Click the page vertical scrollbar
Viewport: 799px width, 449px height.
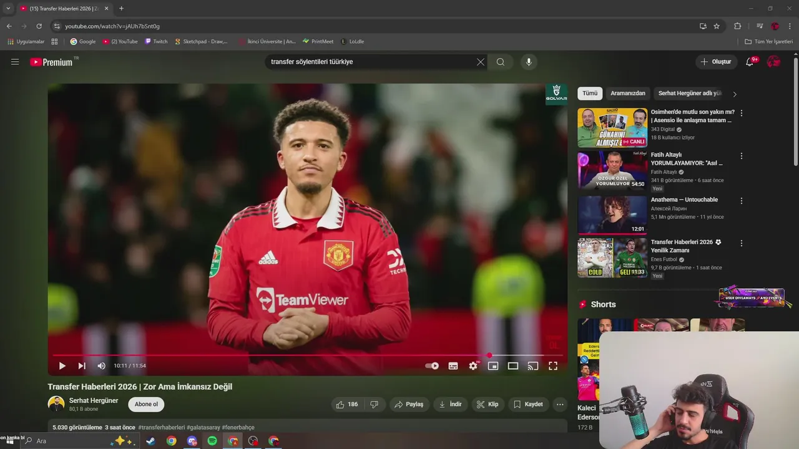click(x=795, y=112)
